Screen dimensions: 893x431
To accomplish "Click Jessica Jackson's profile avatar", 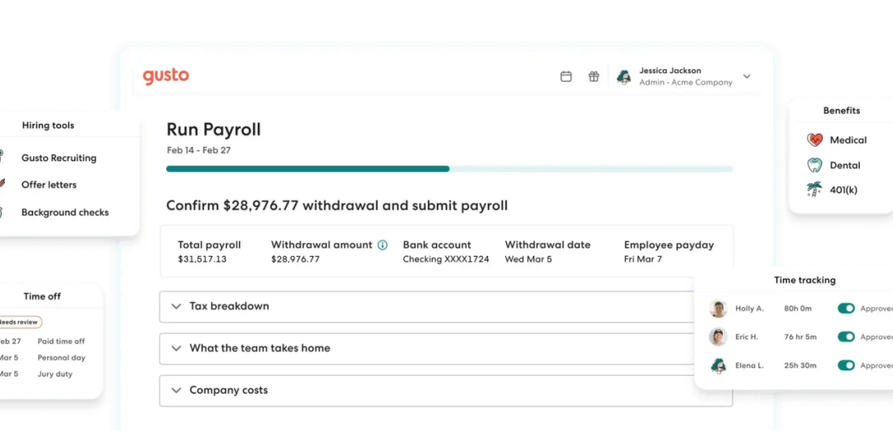I will point(623,77).
